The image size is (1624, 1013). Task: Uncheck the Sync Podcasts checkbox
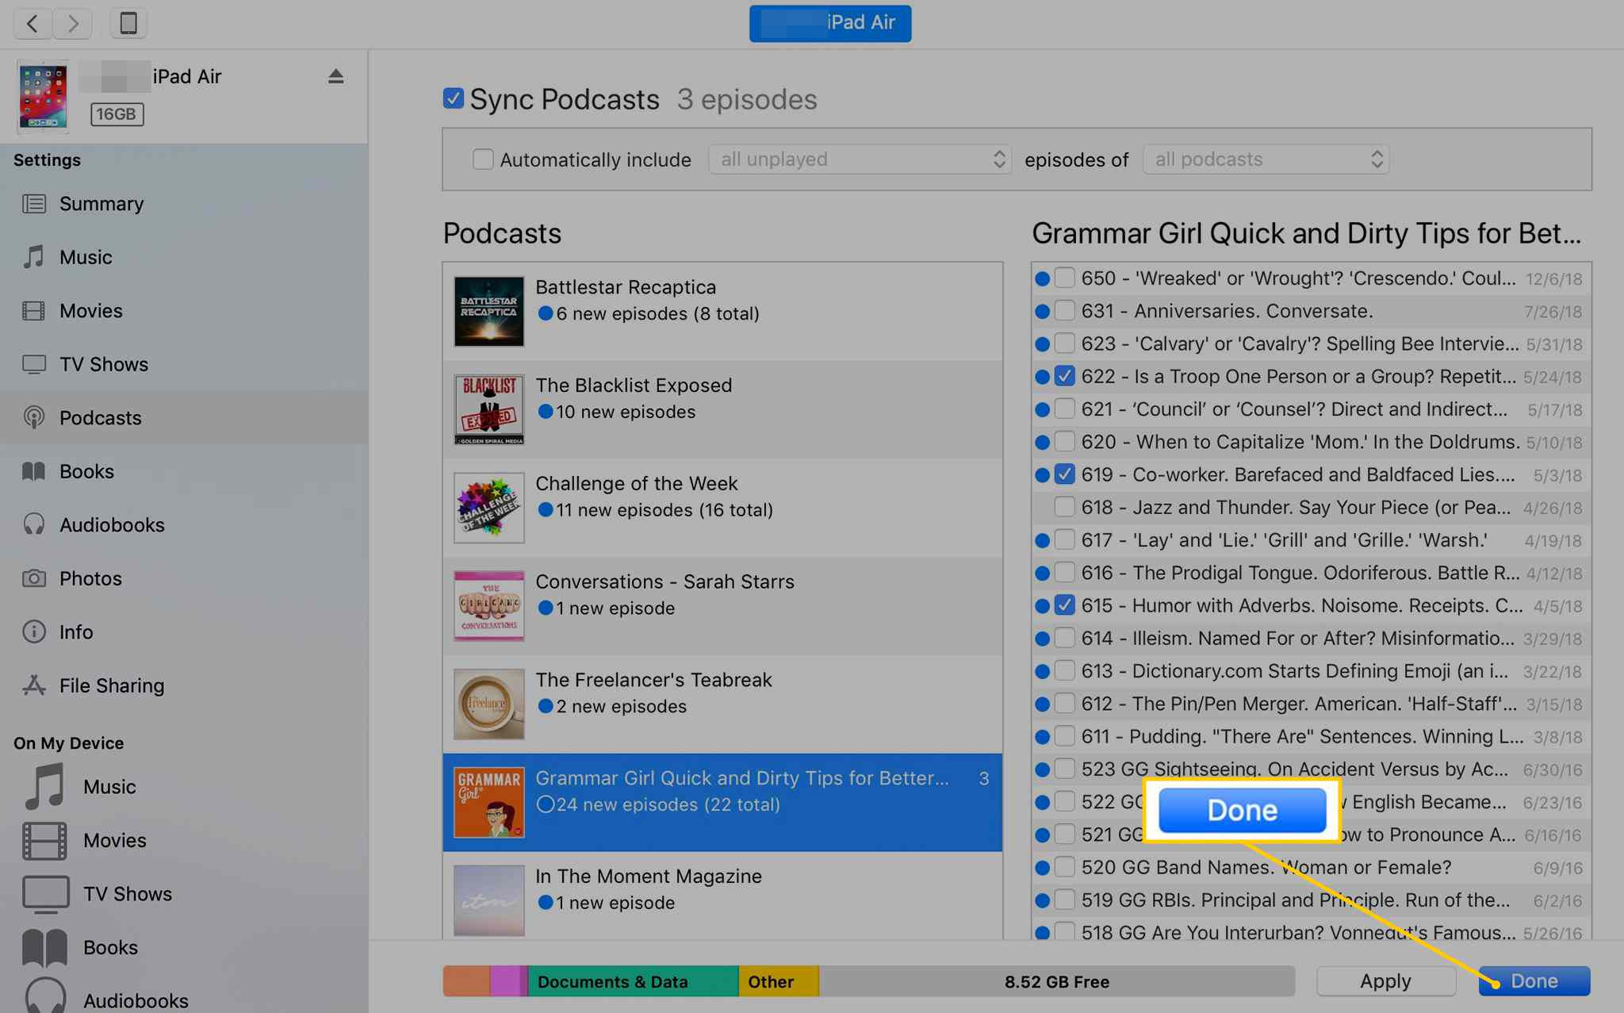click(x=453, y=98)
